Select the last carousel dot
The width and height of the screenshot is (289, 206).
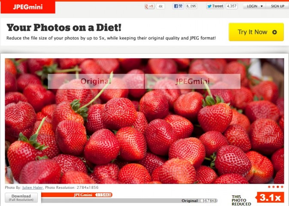click(282, 187)
